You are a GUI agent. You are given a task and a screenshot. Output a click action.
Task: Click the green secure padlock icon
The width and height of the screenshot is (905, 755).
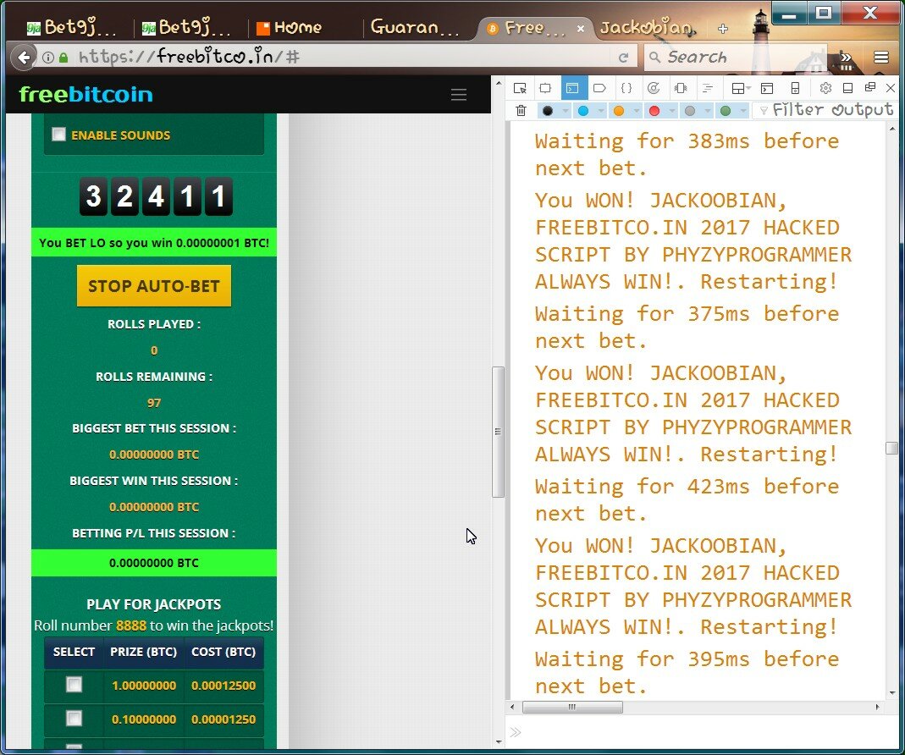click(x=63, y=58)
